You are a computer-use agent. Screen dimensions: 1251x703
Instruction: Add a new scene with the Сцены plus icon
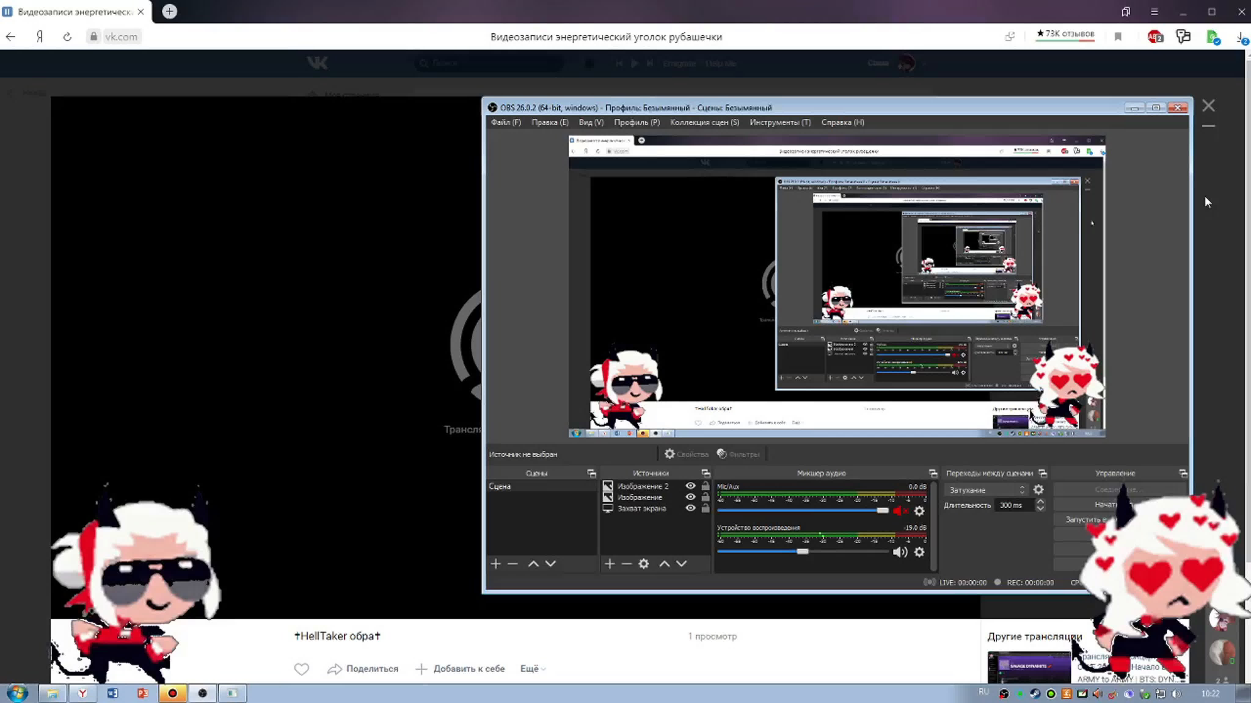click(x=495, y=564)
